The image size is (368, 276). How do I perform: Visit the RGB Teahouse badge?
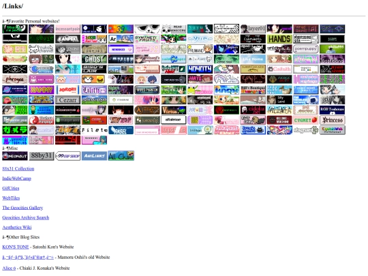(333, 110)
